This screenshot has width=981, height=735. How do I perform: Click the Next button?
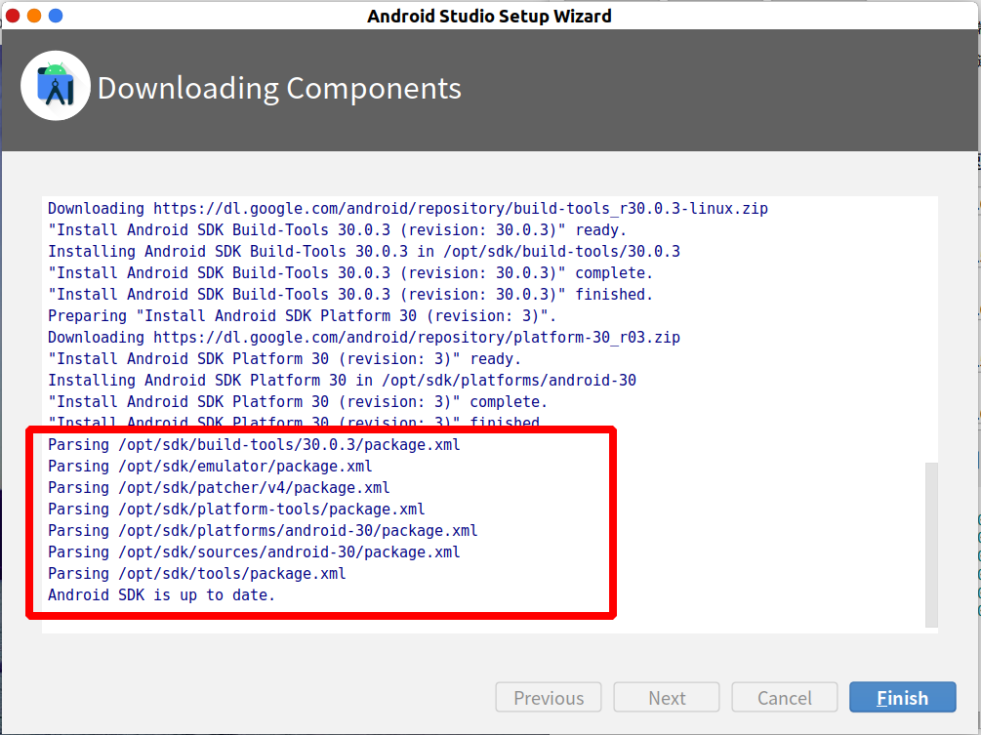click(667, 697)
